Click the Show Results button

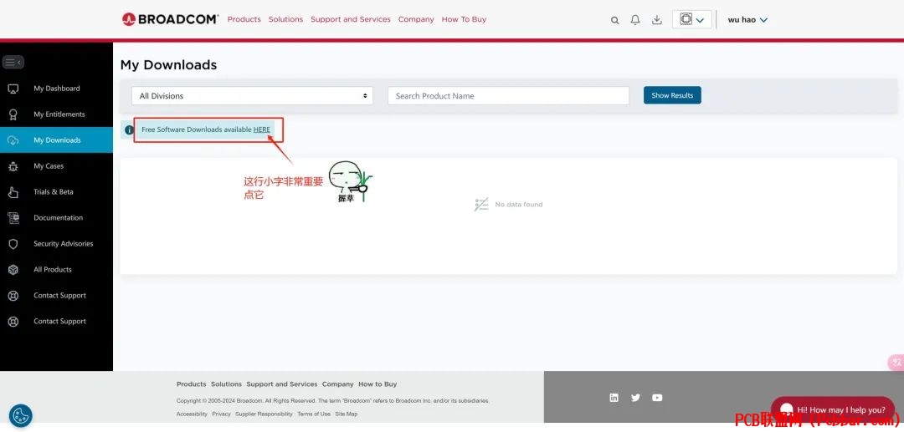click(672, 95)
